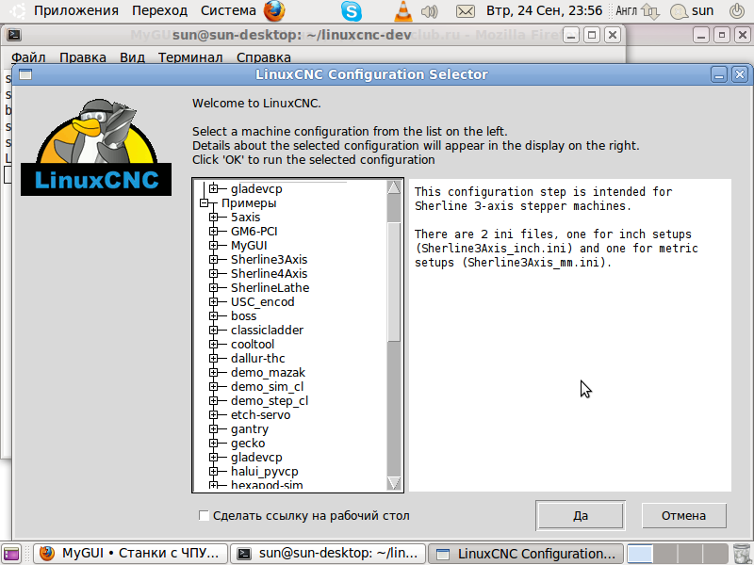Viewport: 754px width, 565px height.
Task: Open the power shutdown icon
Action: 736,11
